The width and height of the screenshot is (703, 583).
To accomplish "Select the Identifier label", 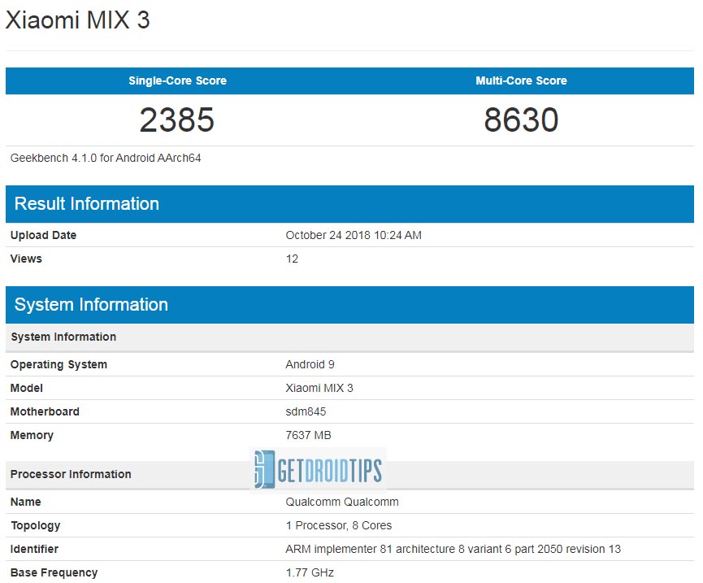I will point(34,549).
